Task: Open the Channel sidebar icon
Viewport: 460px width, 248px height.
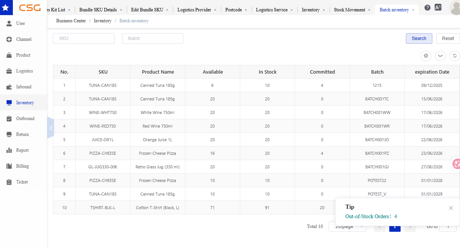Action: (9, 39)
